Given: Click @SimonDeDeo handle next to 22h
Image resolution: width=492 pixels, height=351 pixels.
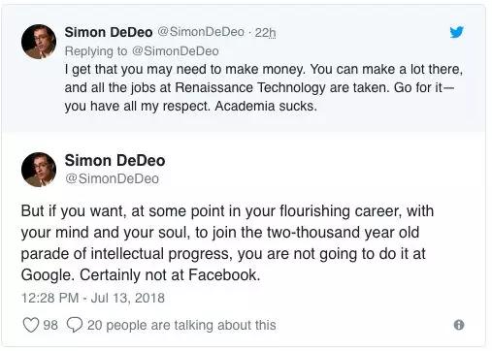Looking at the screenshot, I should coord(201,32).
